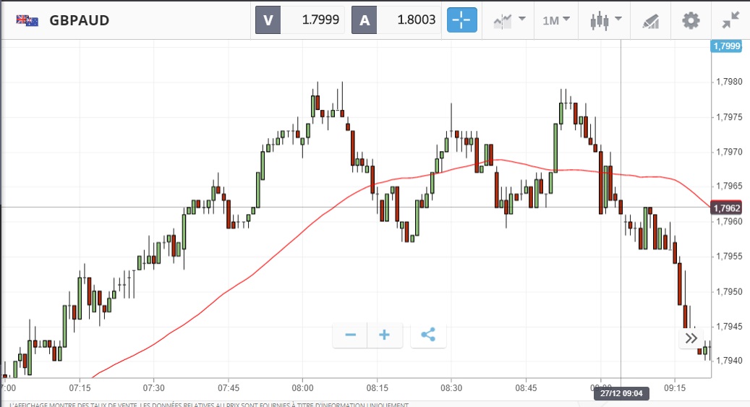Zoom out the chart with minus

(351, 335)
